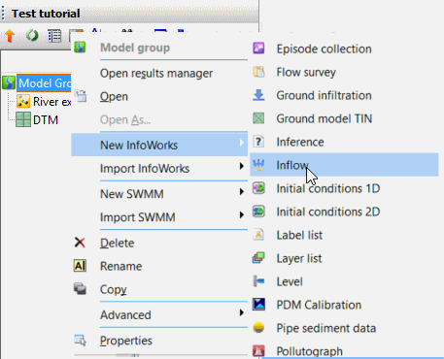Create a new Inflow object
The height and width of the screenshot is (359, 444).
click(x=344, y=165)
